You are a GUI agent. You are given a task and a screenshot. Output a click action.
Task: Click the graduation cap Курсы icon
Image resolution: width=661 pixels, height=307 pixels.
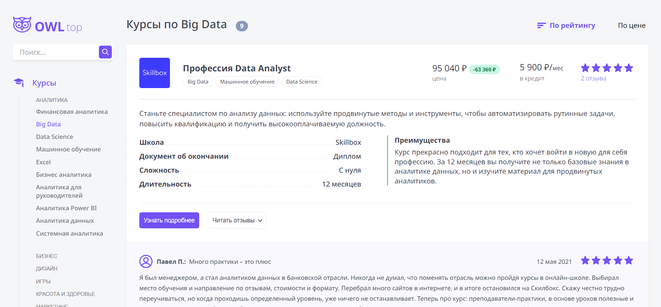click(19, 82)
